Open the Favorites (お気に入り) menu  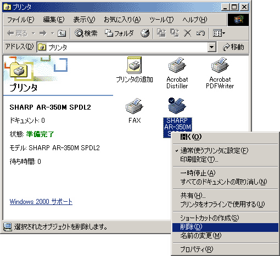tap(122, 20)
